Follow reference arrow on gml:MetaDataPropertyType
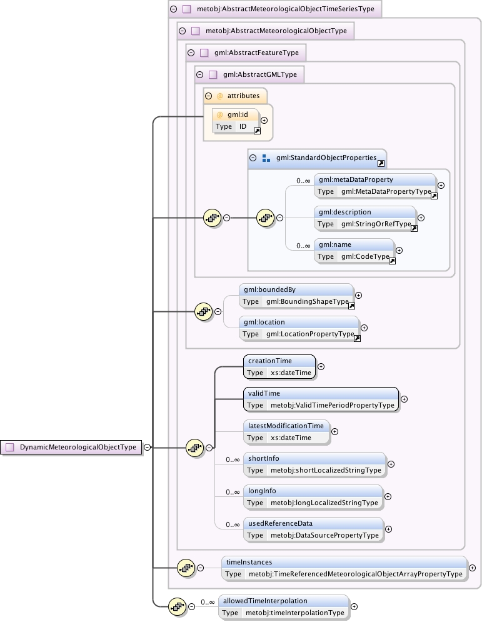 click(x=434, y=196)
